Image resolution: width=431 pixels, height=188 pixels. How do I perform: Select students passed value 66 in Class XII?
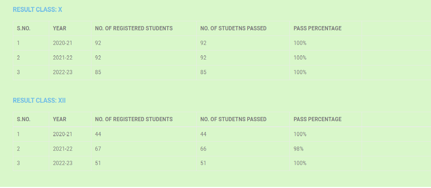coord(203,149)
